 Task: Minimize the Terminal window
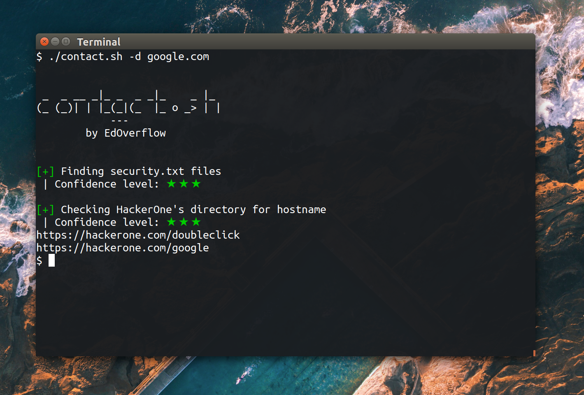click(55, 42)
